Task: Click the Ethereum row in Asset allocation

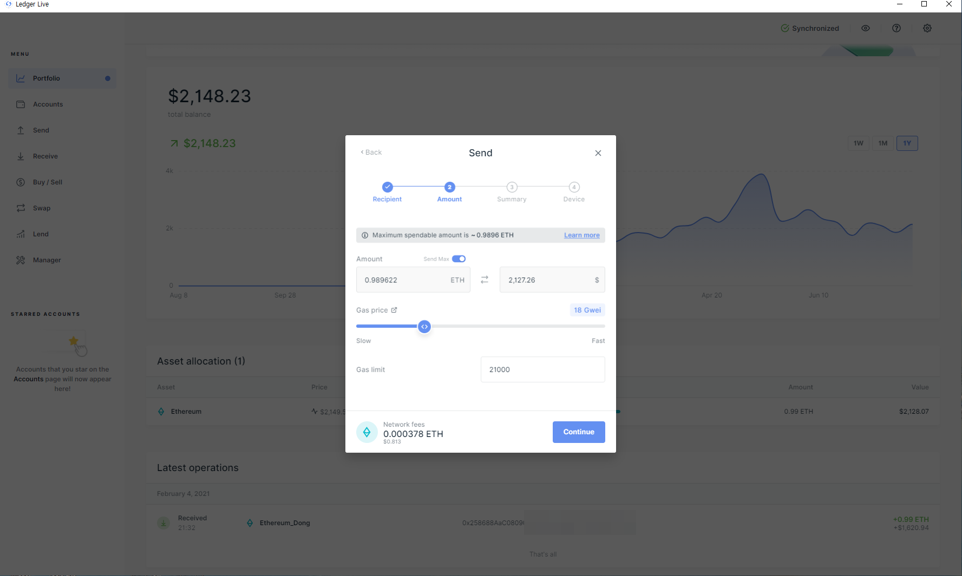Action: pyautogui.click(x=543, y=412)
